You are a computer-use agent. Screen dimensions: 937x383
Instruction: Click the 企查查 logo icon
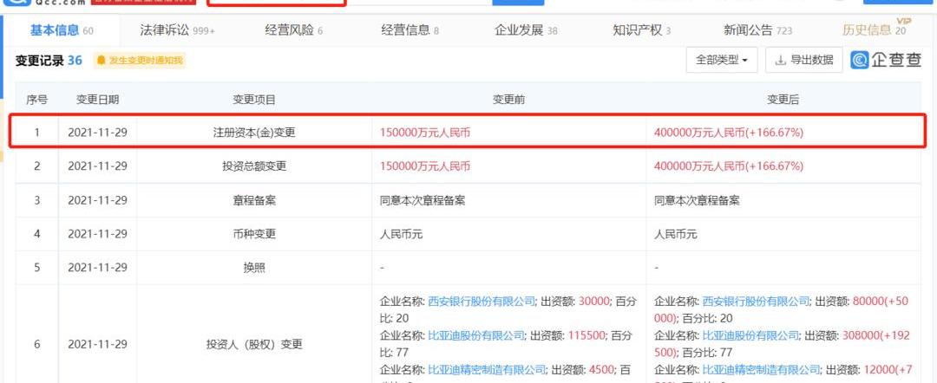[887, 60]
